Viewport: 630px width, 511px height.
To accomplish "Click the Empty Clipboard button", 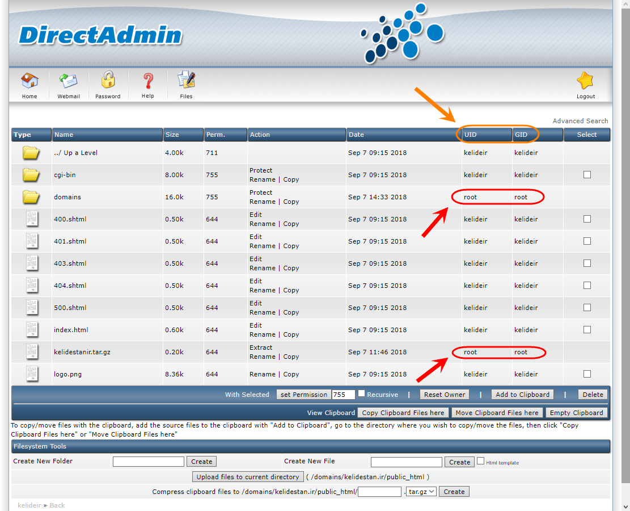I will [x=576, y=413].
